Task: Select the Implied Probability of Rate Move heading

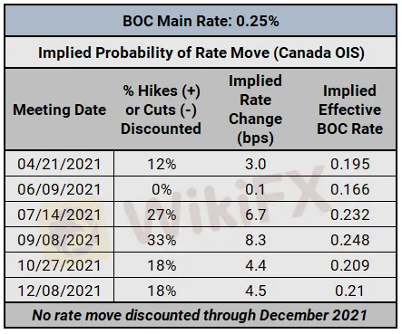Action: (x=201, y=52)
